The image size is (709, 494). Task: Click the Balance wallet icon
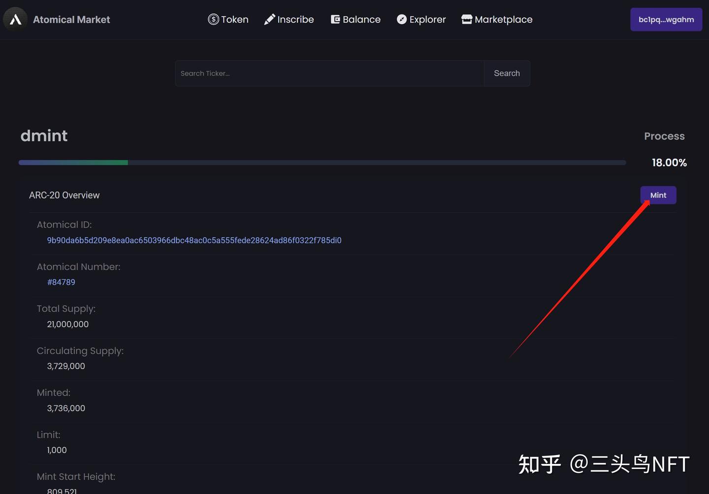tap(335, 19)
